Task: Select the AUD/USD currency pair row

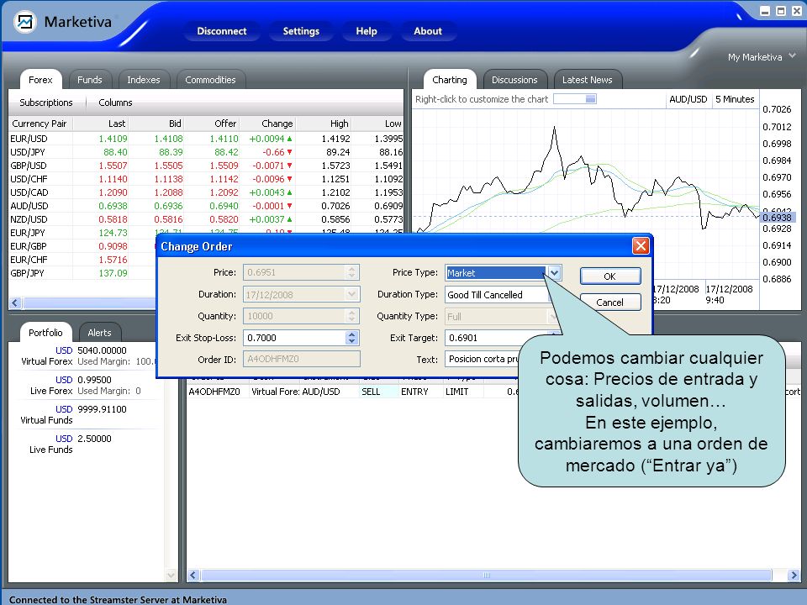Action: (x=206, y=205)
